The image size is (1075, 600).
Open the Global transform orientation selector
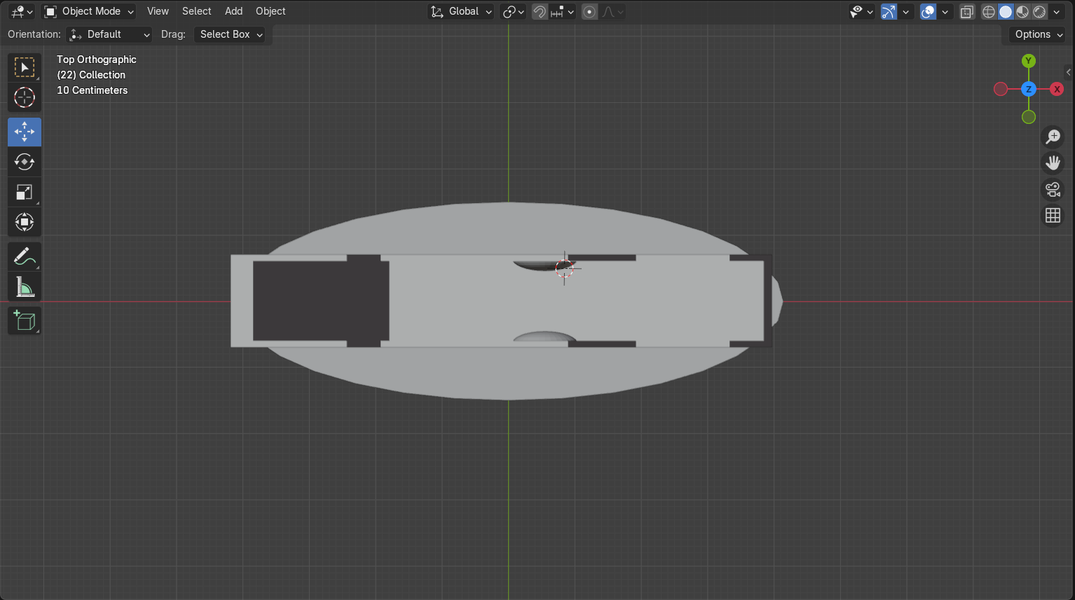[x=463, y=12]
